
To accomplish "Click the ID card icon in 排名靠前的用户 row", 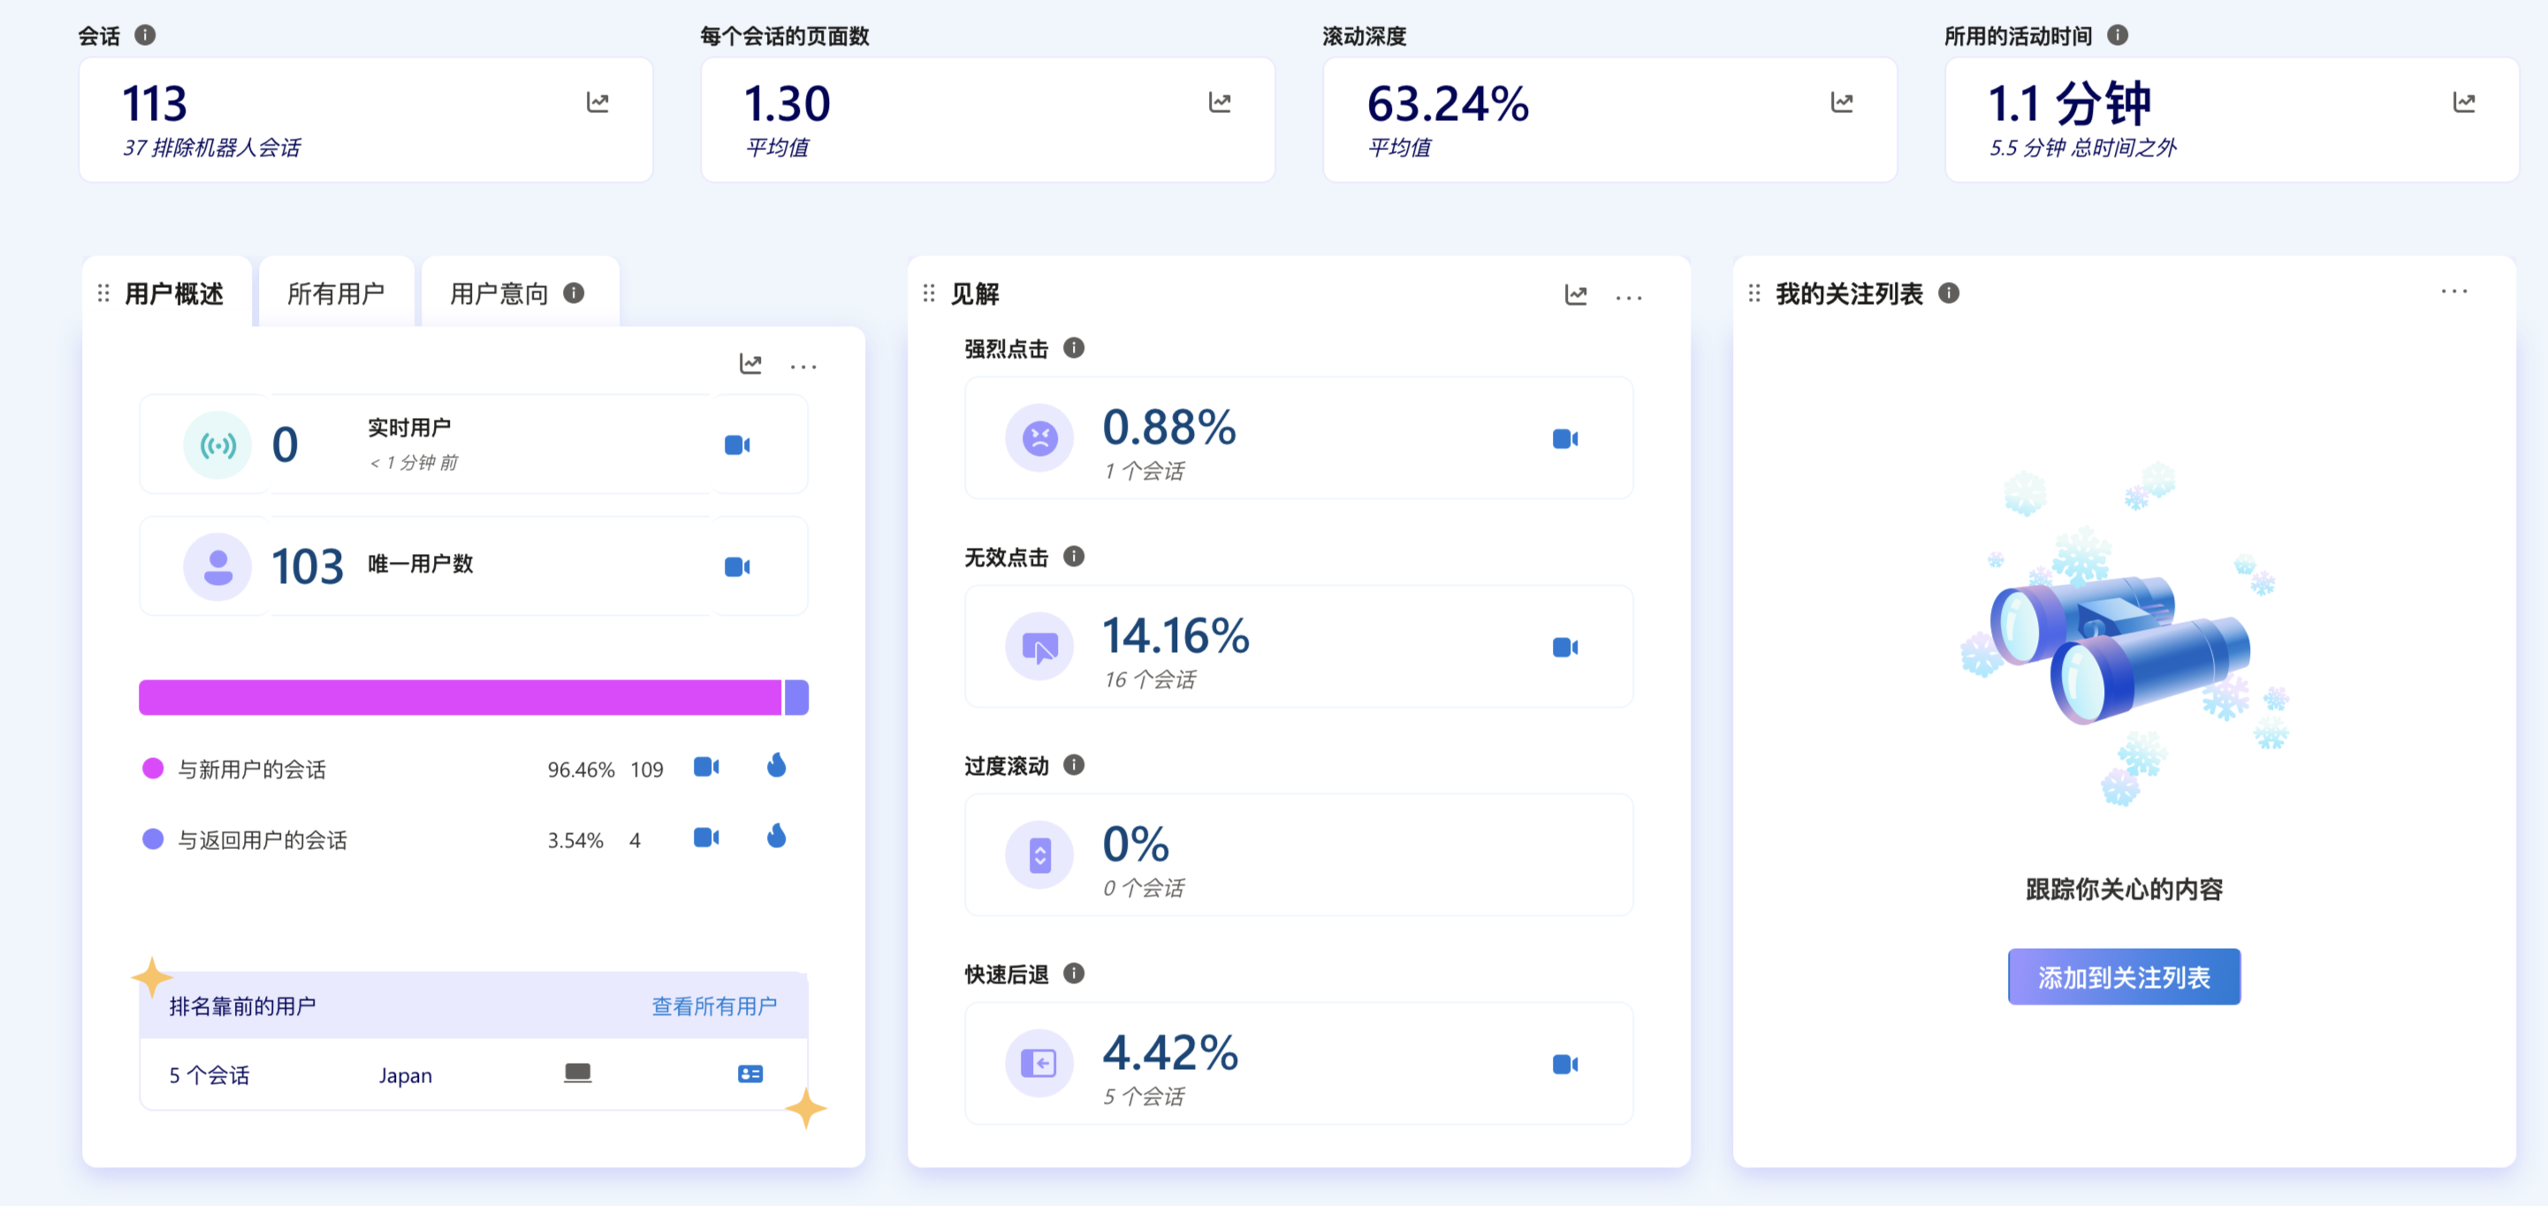I will [750, 1073].
